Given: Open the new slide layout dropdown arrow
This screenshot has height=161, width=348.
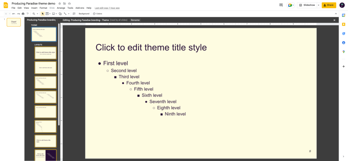Looking at the screenshot, I should [x=10, y=14].
